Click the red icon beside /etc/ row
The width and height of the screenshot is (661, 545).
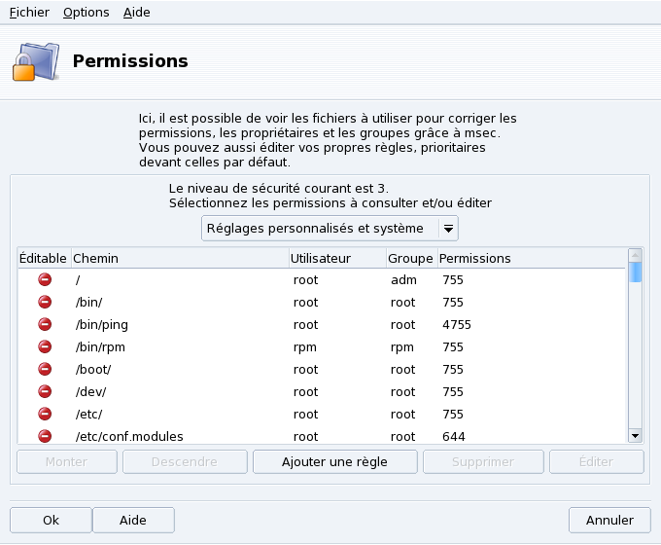point(45,414)
